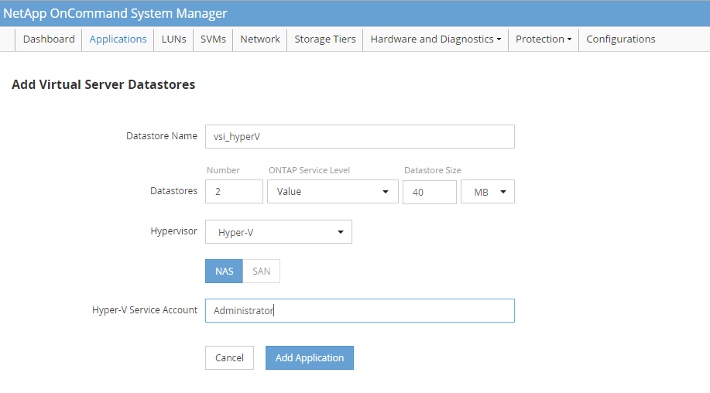Click the Add Application button
710x393 pixels.
pos(309,358)
